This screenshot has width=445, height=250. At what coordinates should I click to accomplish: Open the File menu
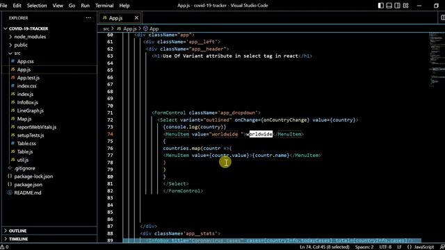(3, 6)
